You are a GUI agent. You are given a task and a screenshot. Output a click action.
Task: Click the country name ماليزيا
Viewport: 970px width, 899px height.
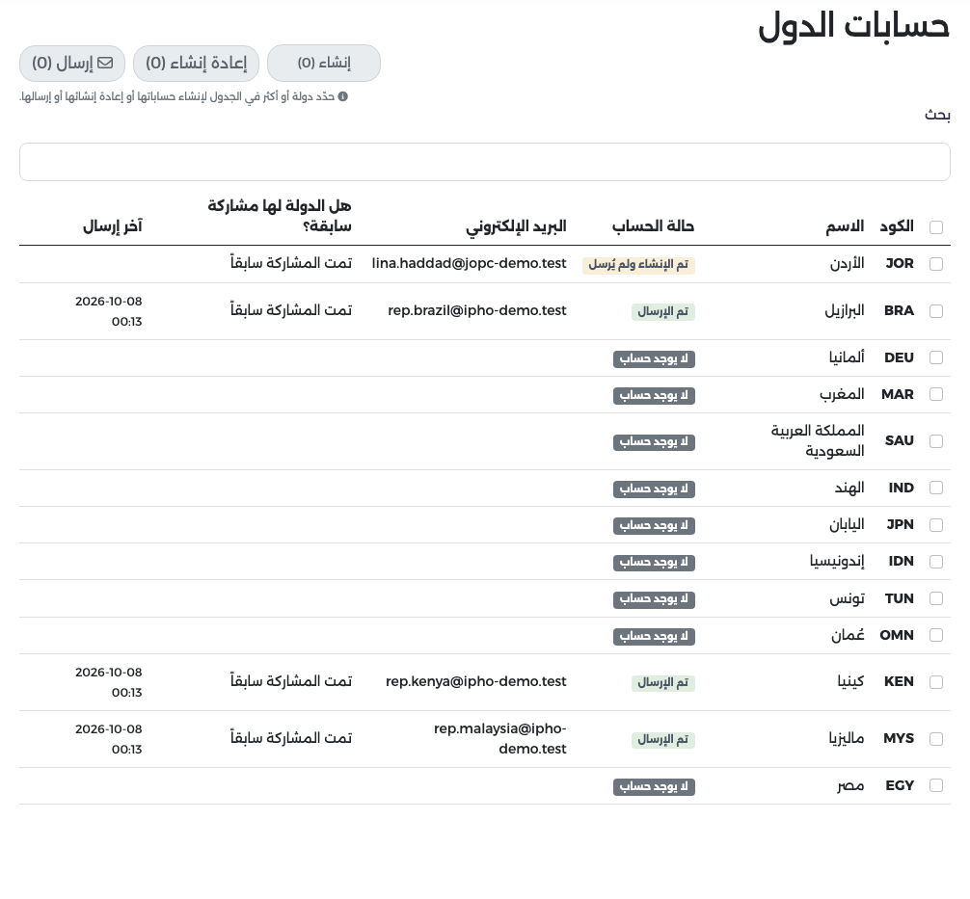847,738
